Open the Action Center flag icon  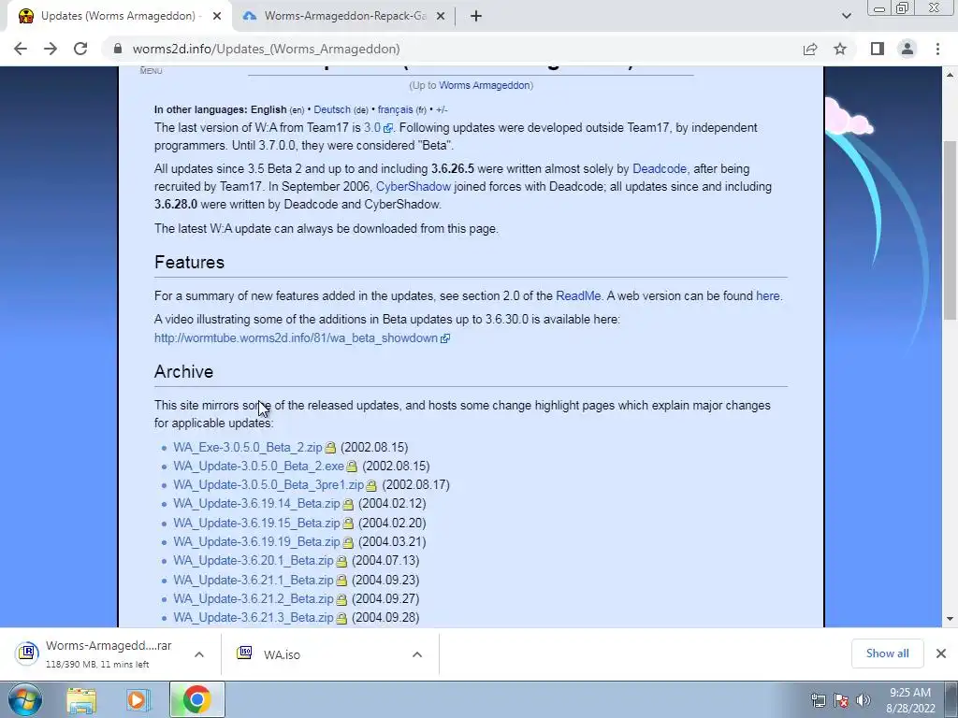[841, 700]
